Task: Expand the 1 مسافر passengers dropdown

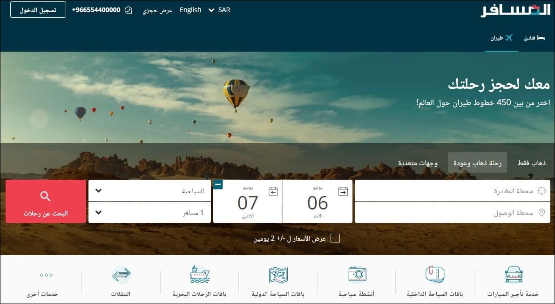Action: point(150,212)
